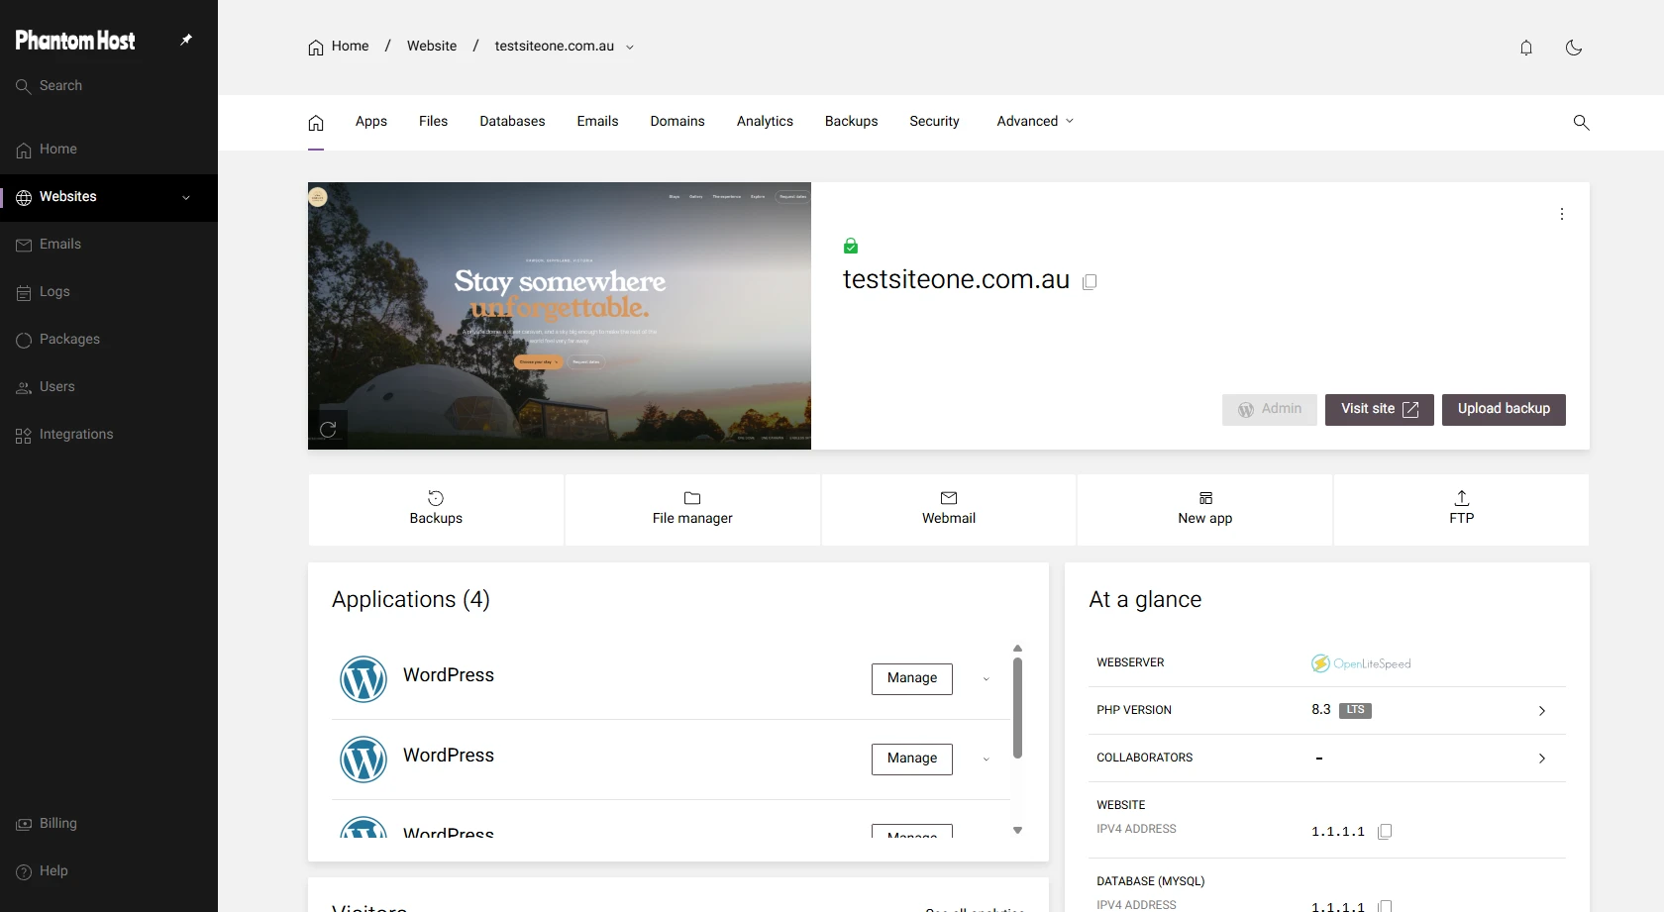Switch to the Domains tab
Screen dimensions: 1664x912
click(x=677, y=122)
